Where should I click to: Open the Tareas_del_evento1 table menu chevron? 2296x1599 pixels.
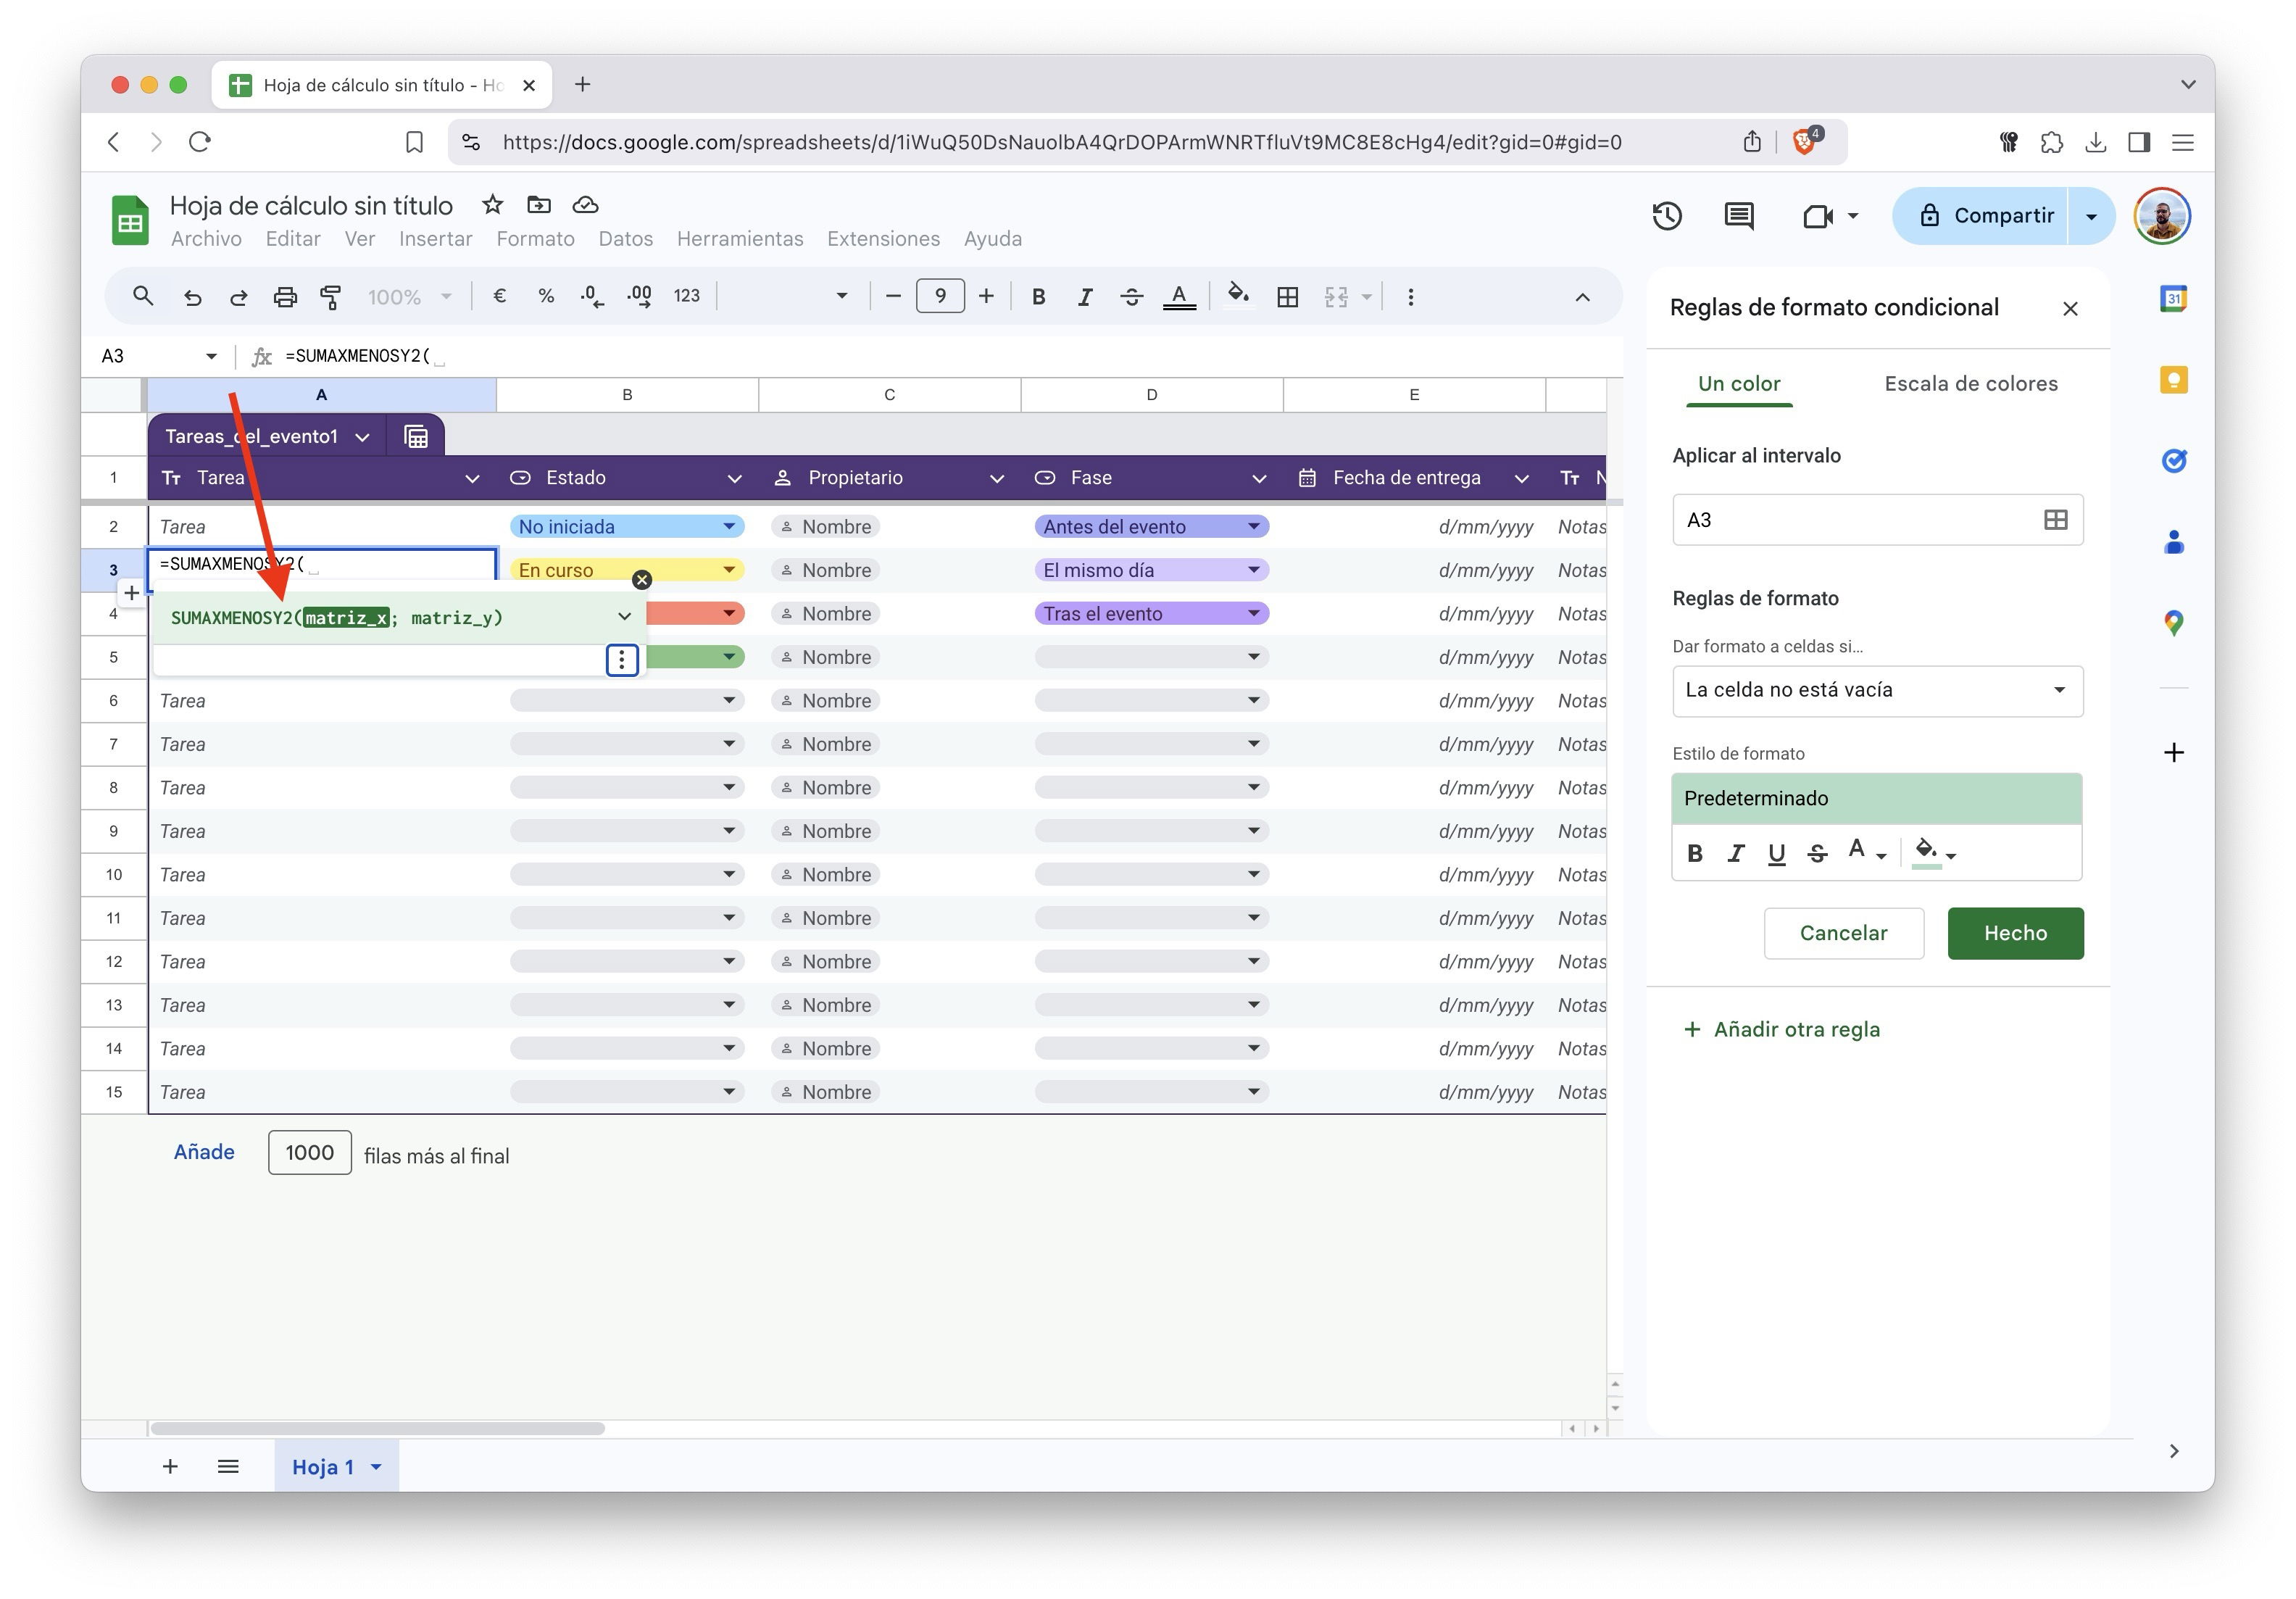pos(363,437)
